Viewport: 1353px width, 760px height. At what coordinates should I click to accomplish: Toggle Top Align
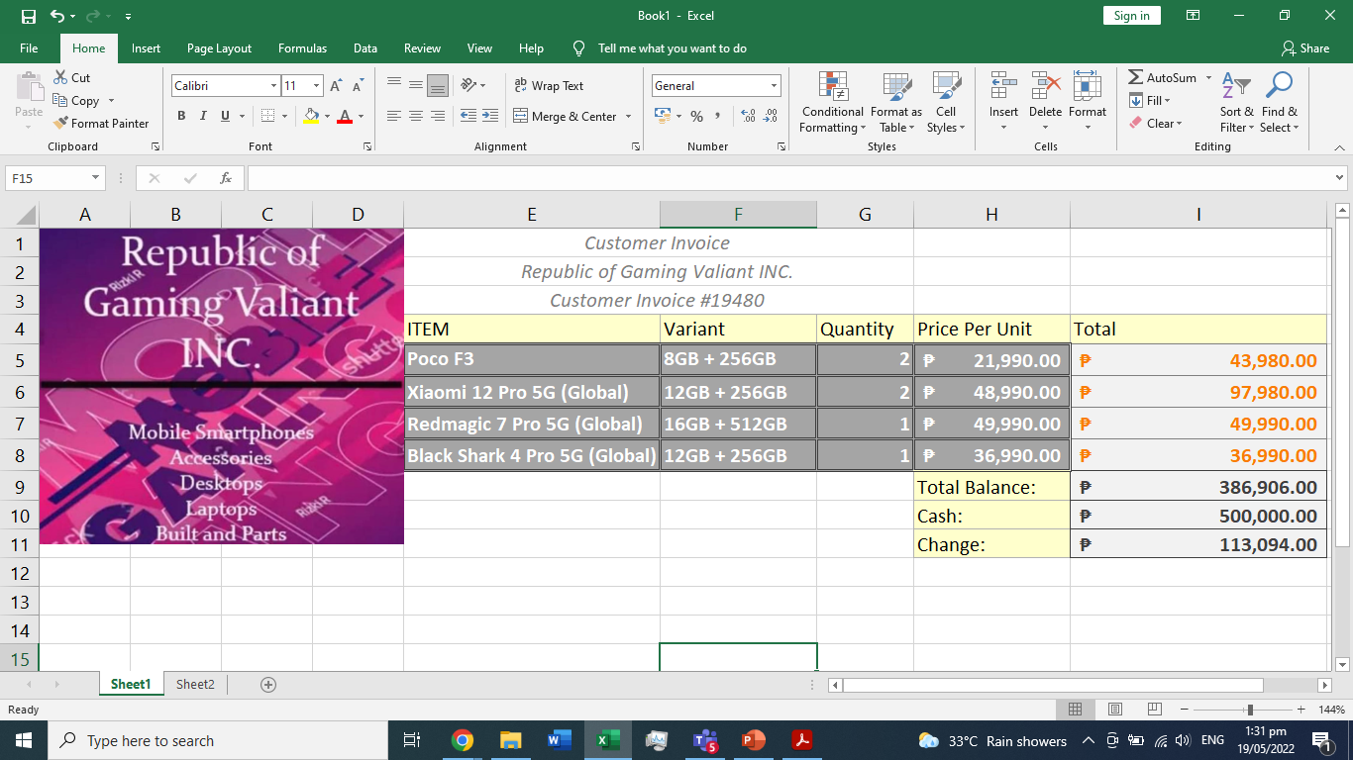393,85
